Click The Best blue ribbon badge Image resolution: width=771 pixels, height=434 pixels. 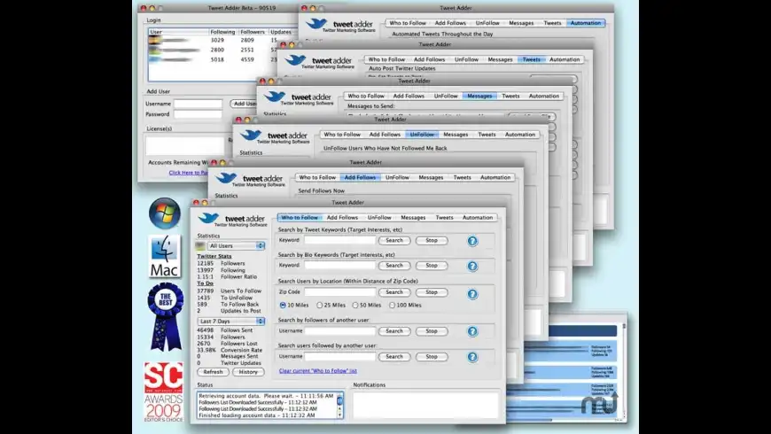pos(166,317)
